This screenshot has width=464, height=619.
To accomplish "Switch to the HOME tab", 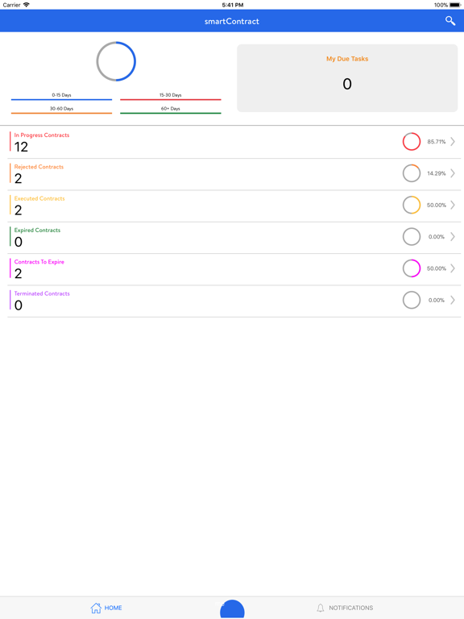I will point(106,608).
